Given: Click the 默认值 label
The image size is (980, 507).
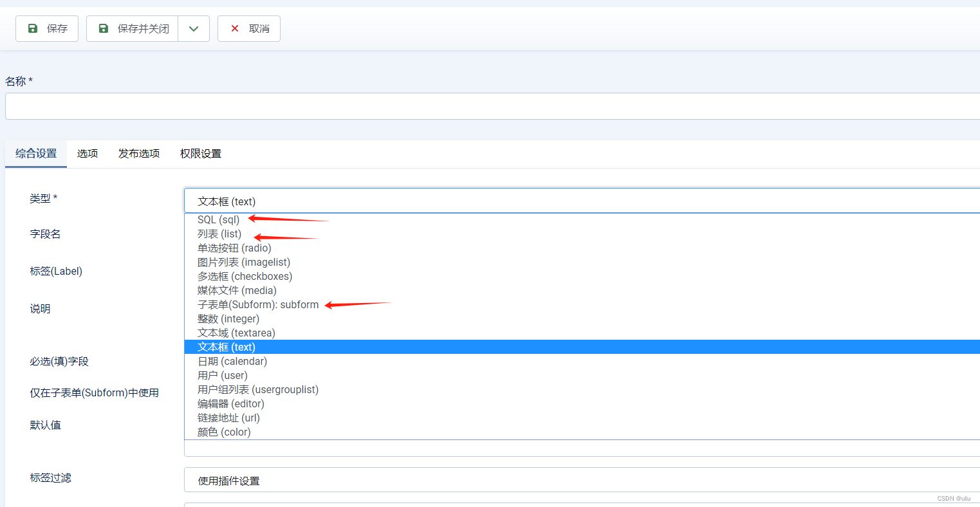Looking at the screenshot, I should click(x=45, y=425).
